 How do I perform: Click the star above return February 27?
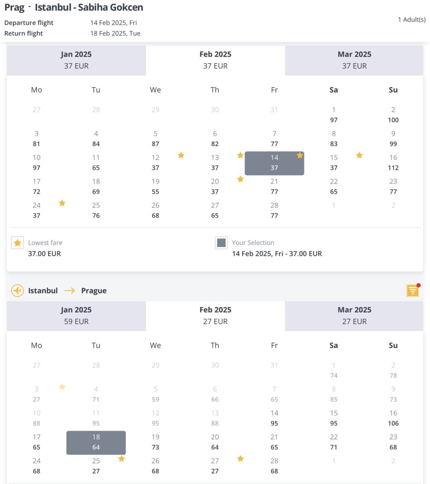coord(240,459)
